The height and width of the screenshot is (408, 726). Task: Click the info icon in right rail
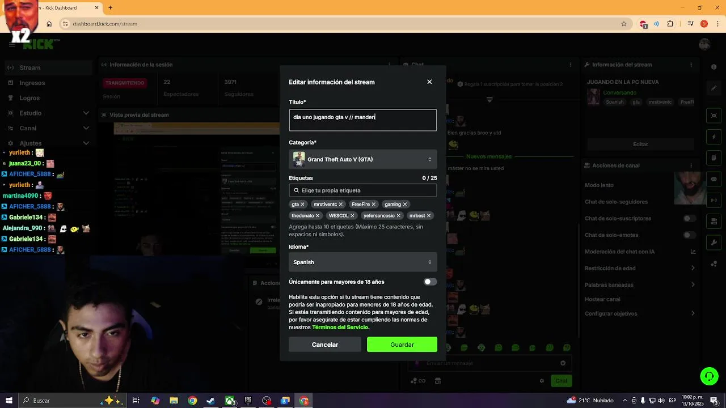(714, 67)
